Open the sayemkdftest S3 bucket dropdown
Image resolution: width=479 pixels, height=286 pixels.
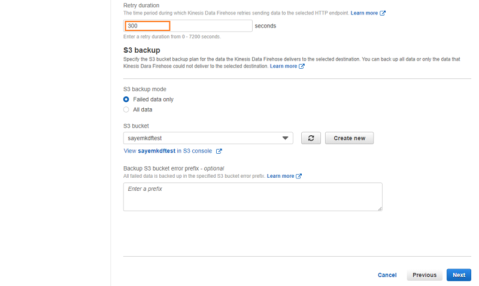[208, 138]
